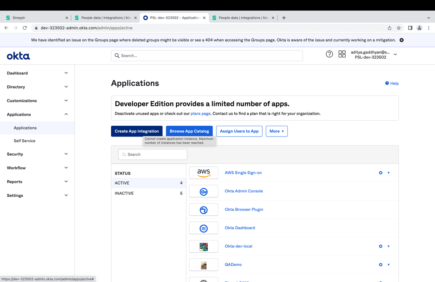The height and width of the screenshot is (282, 435).
Task: Expand the account menu for aditya.gaddhyan
Action: coord(395,54)
